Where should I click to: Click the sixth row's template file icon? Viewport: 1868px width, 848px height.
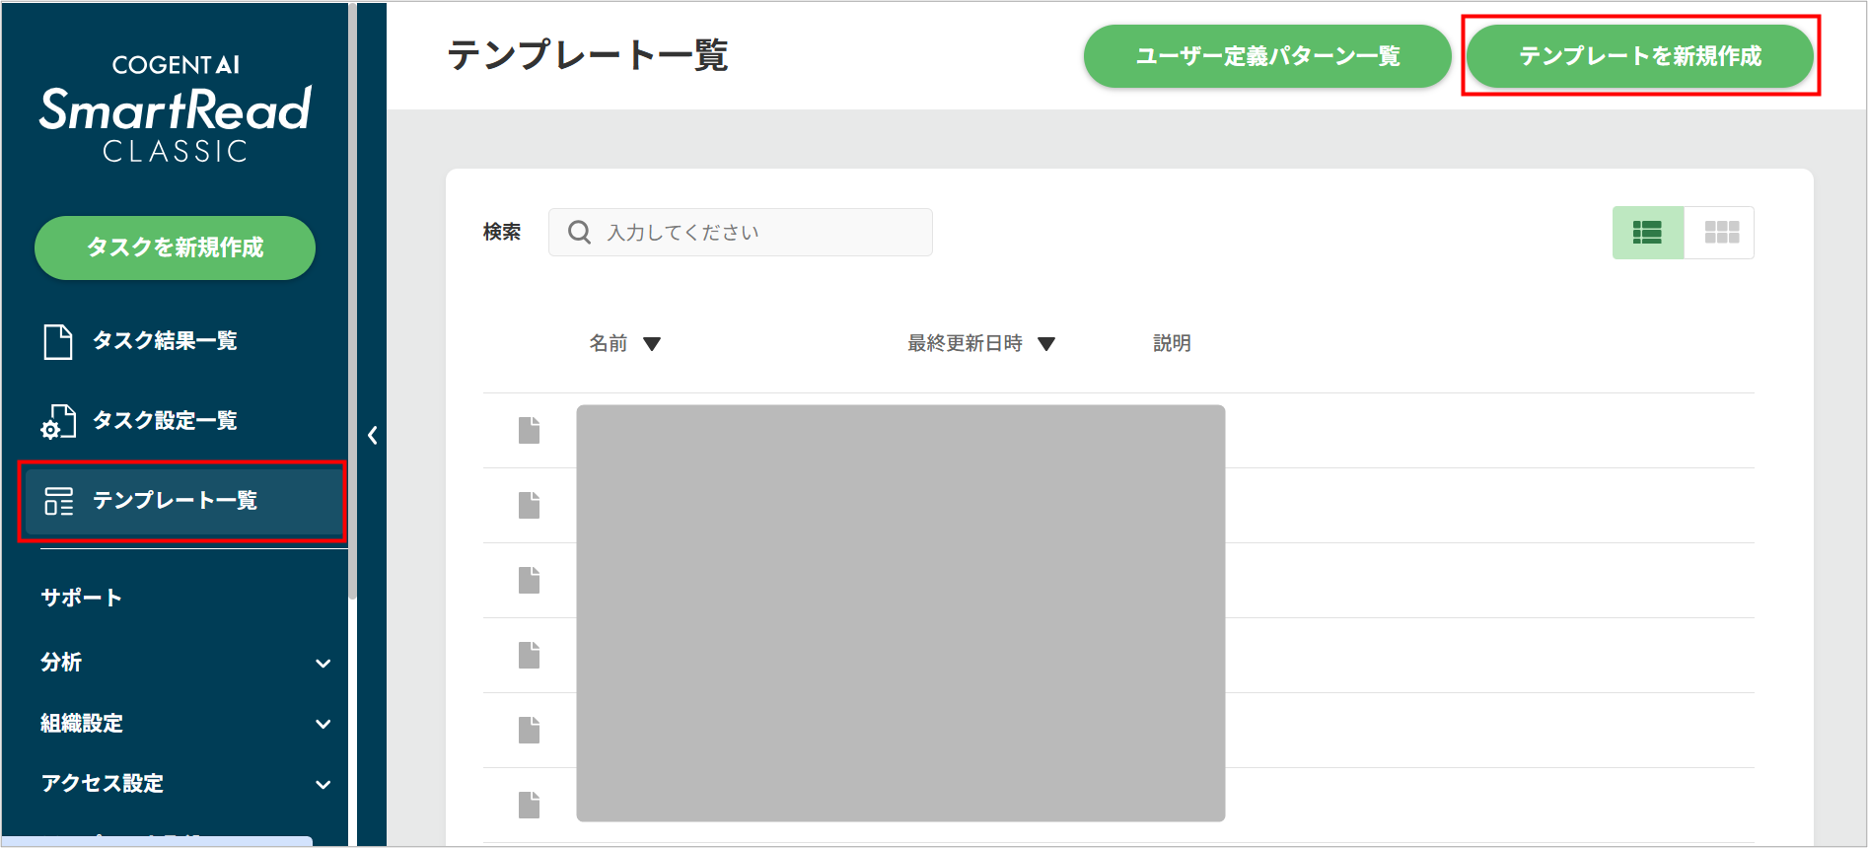(530, 805)
